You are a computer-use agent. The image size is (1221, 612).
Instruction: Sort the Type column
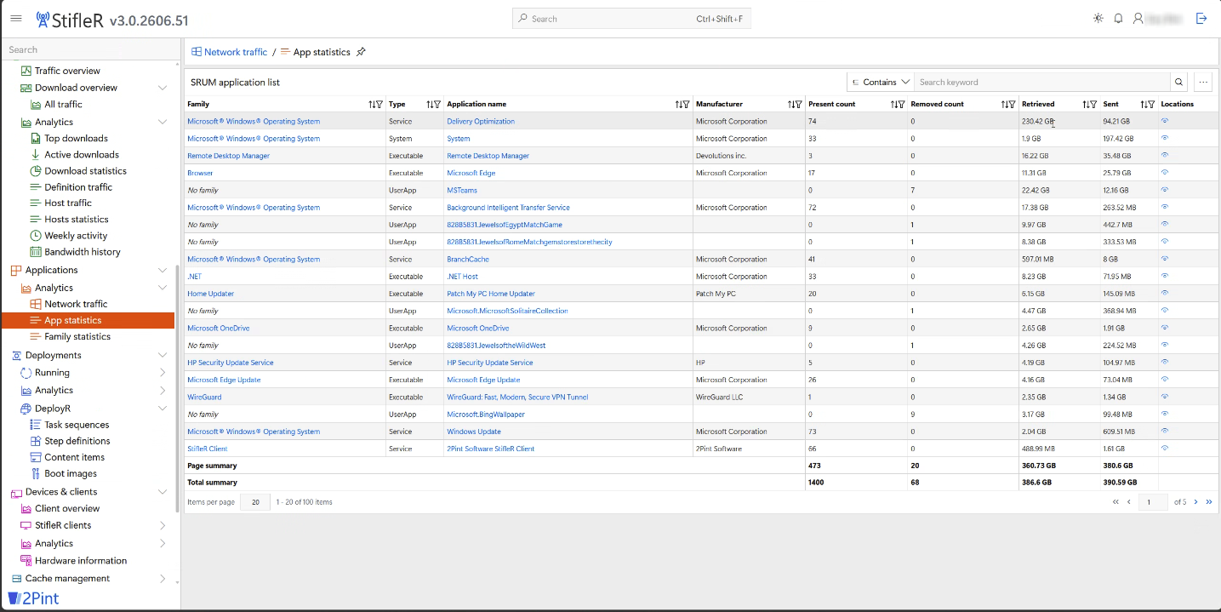(430, 105)
